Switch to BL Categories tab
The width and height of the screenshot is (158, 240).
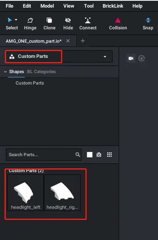tap(42, 72)
